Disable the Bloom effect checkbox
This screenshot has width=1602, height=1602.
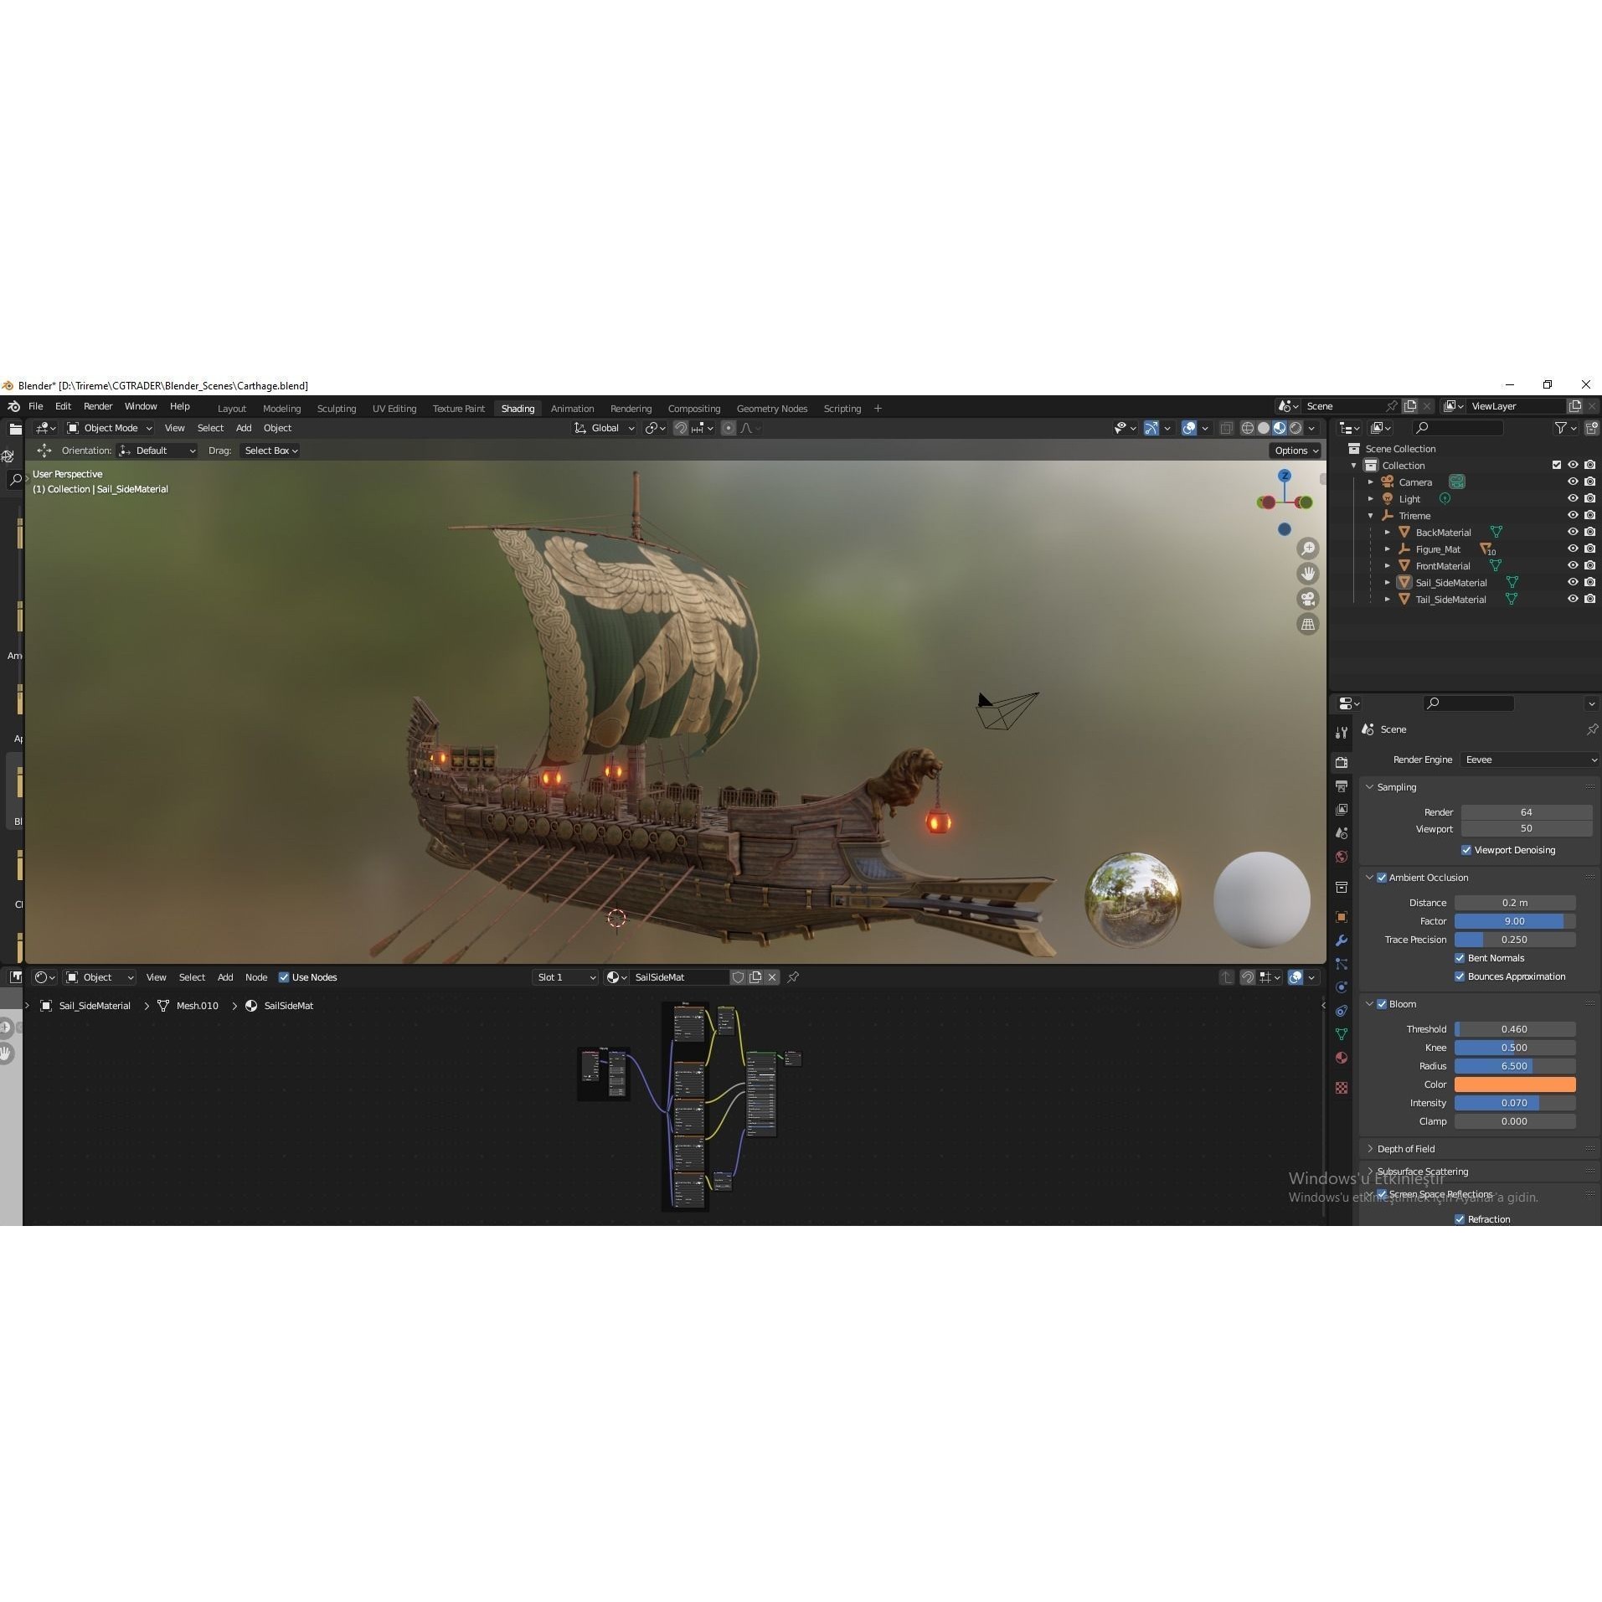[x=1380, y=1003]
